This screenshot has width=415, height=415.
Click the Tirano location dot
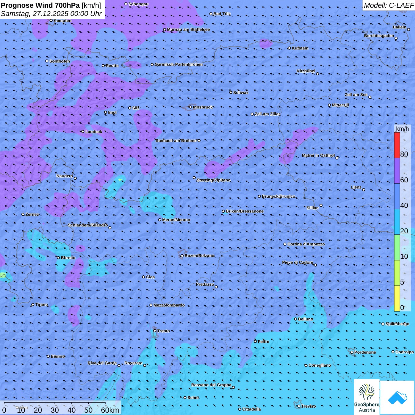pos(33,304)
